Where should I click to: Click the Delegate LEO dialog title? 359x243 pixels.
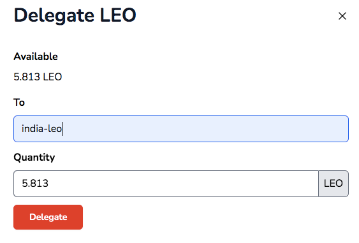[x=75, y=15]
